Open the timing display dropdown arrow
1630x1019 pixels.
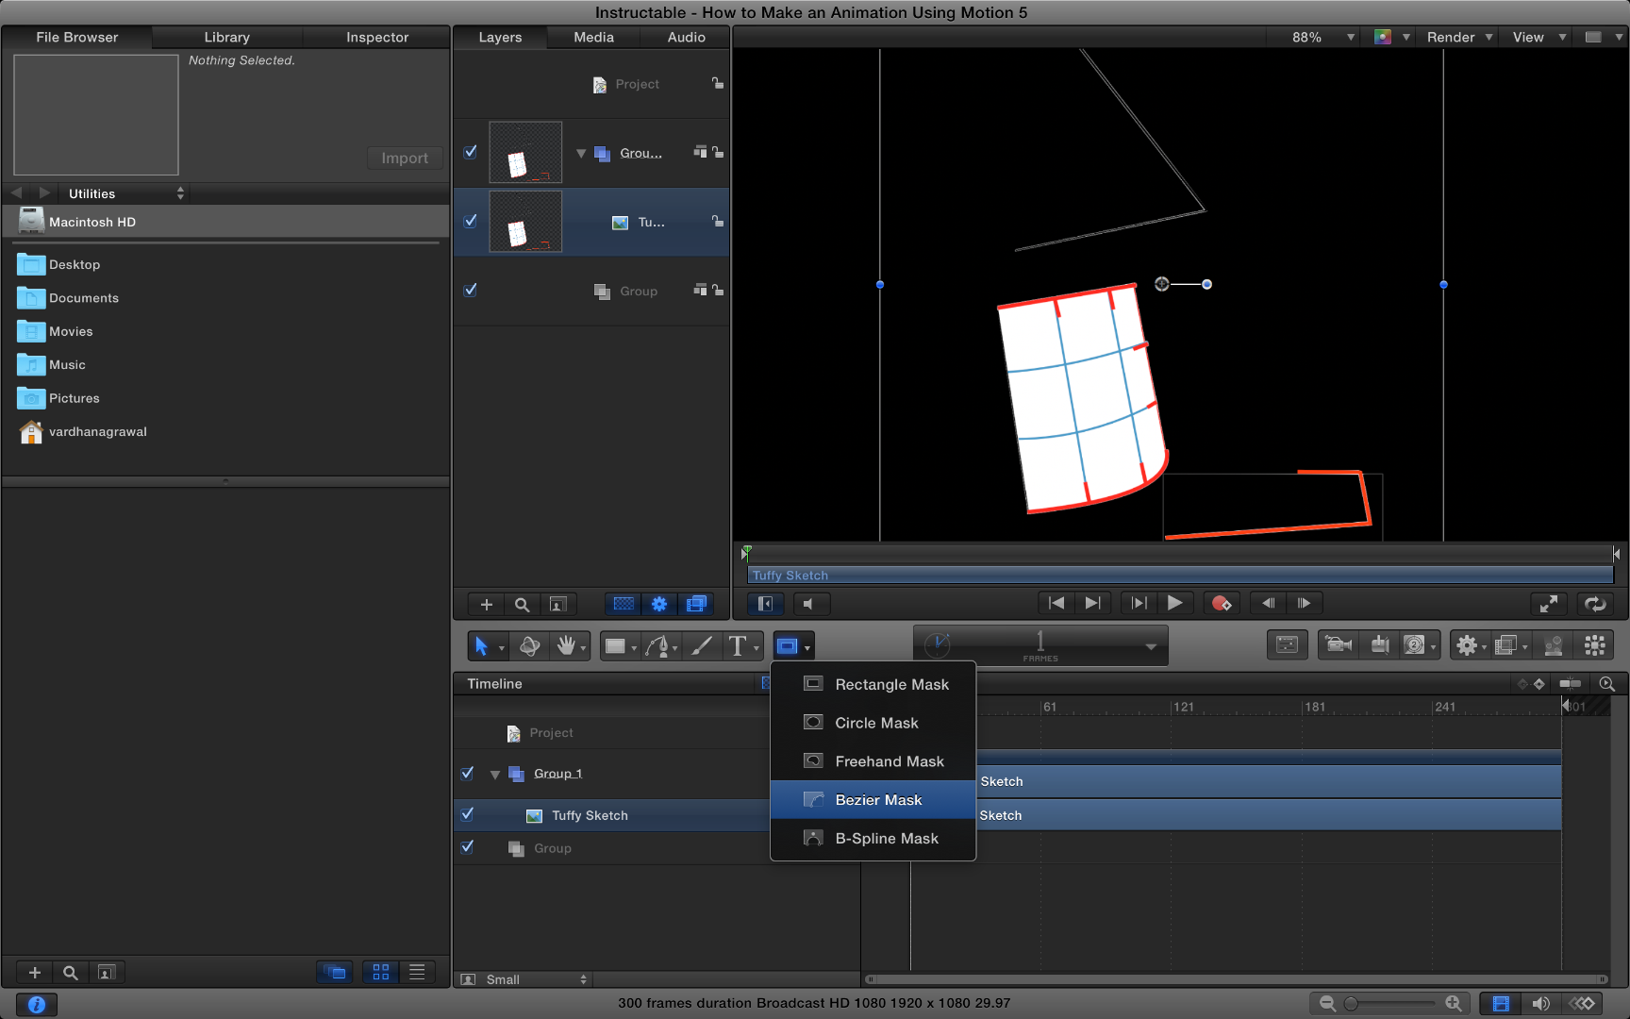point(1151,646)
